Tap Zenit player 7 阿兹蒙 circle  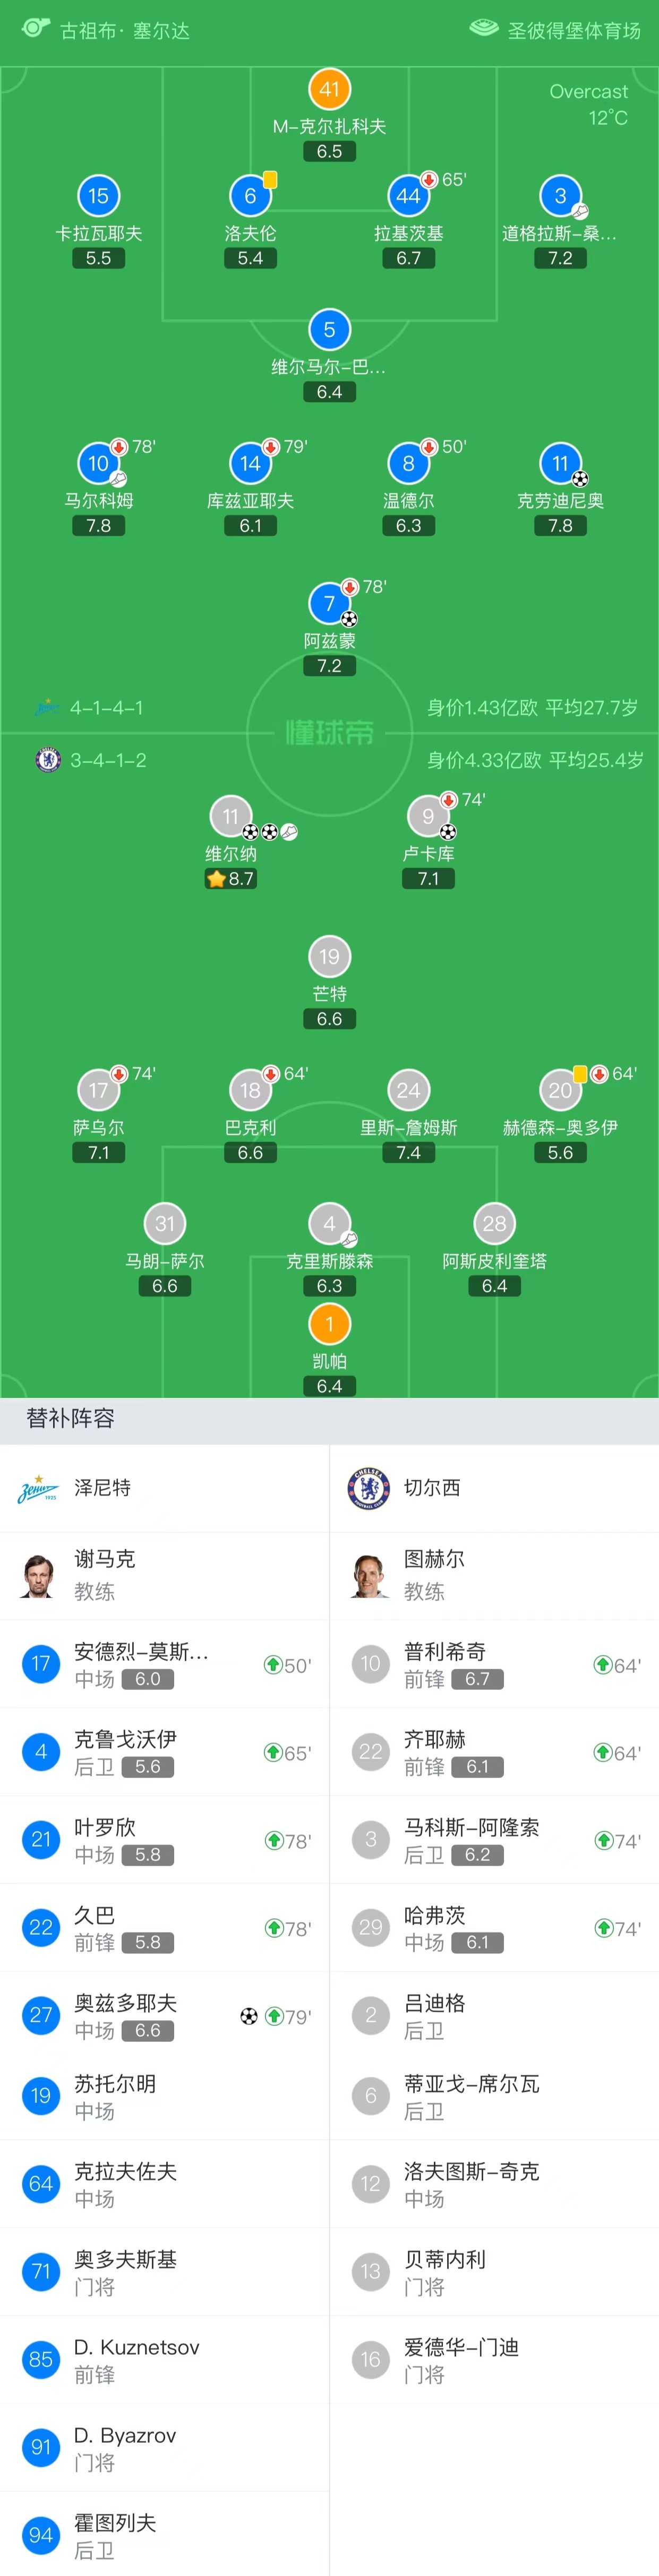[329, 603]
